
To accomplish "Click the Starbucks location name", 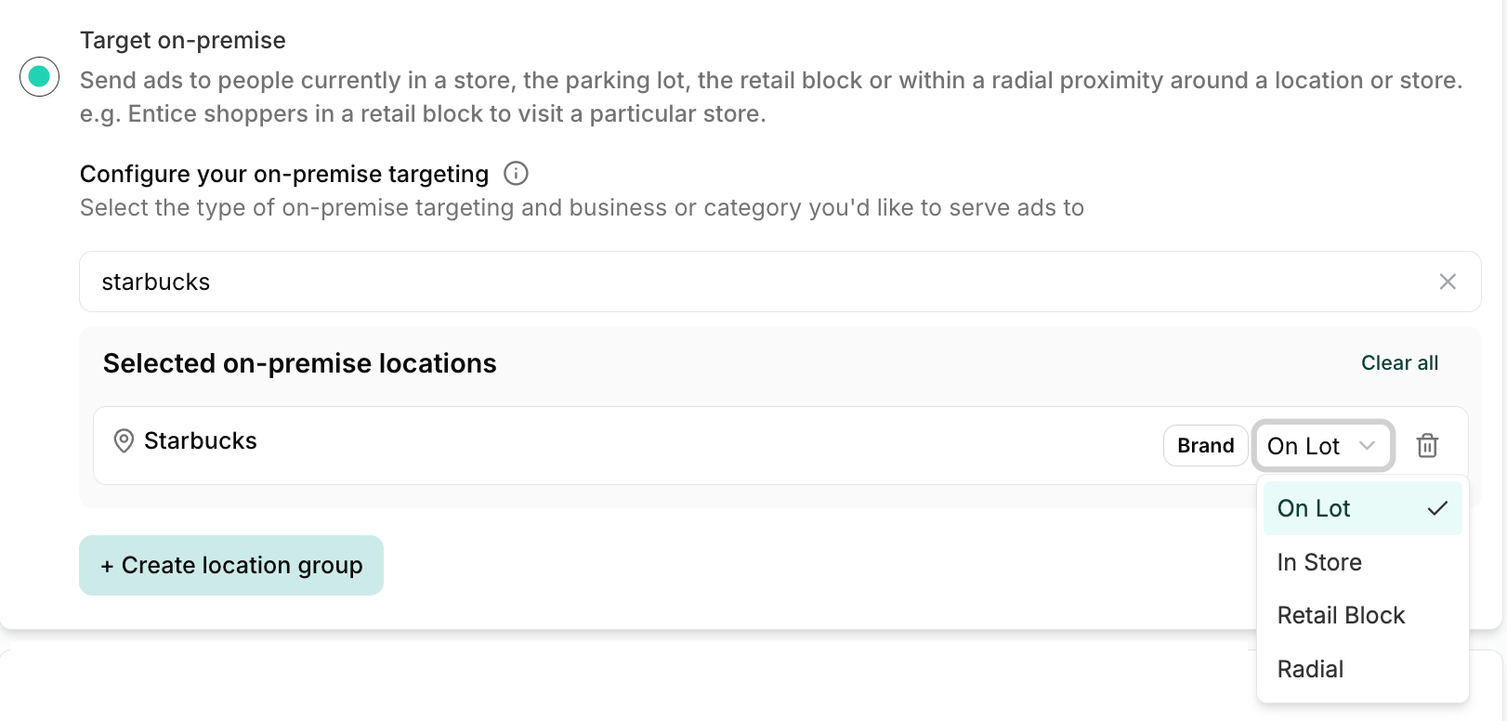I will [x=201, y=440].
